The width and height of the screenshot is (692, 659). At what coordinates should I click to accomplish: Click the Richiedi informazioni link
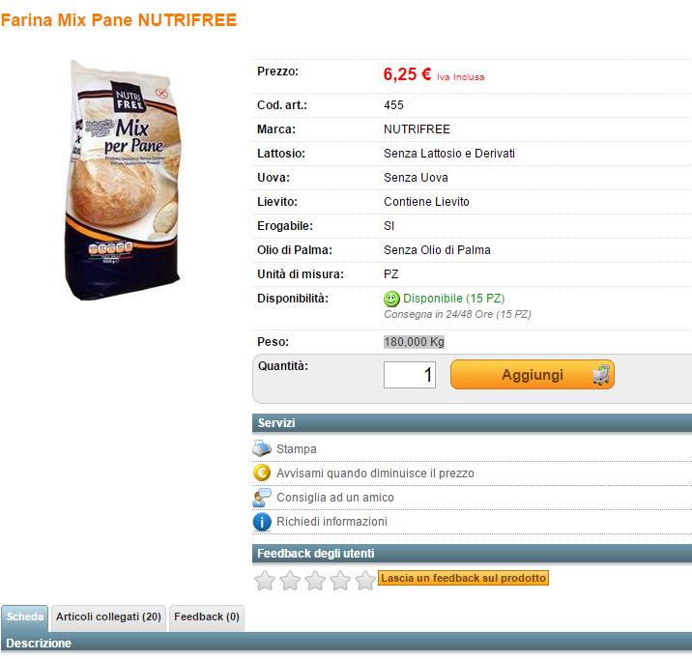pos(332,522)
